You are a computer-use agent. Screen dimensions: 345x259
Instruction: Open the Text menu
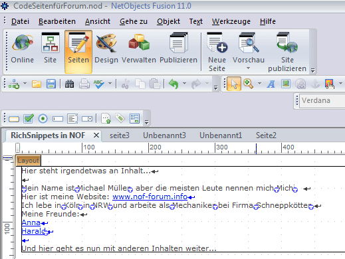tap(196, 21)
